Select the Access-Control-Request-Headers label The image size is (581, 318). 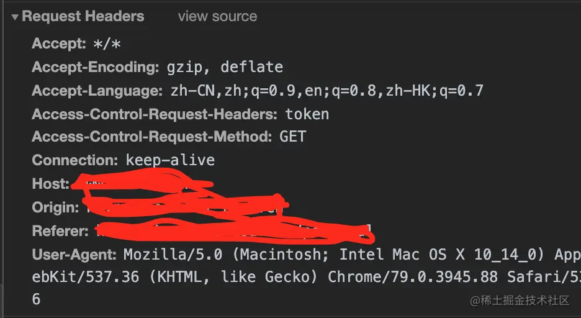[x=155, y=114]
